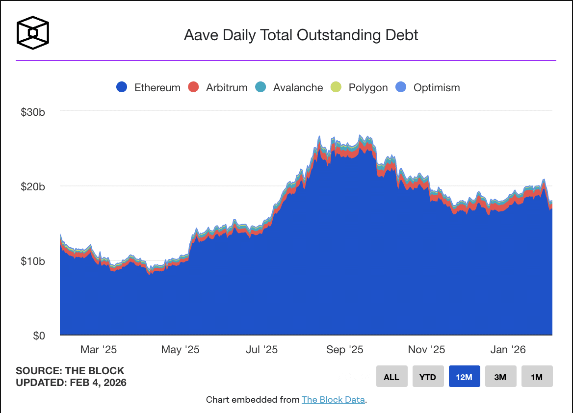Select the 12M time range

464,377
